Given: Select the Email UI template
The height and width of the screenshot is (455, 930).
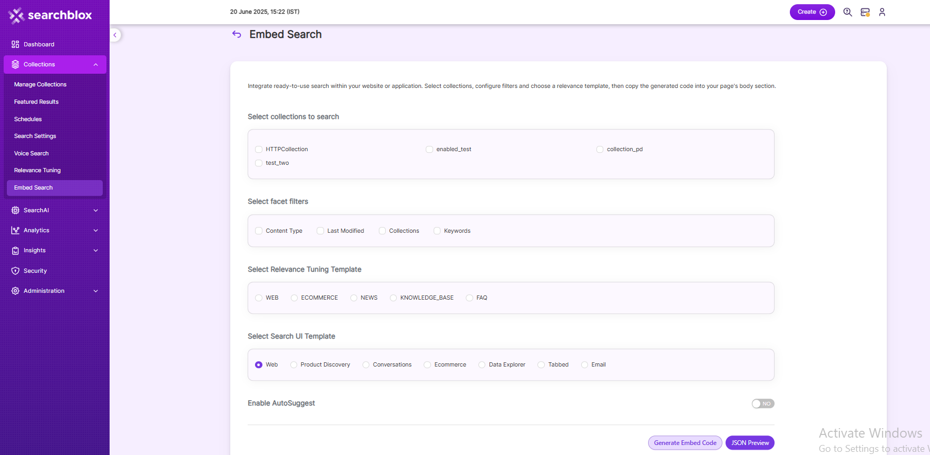Looking at the screenshot, I should tap(584, 365).
